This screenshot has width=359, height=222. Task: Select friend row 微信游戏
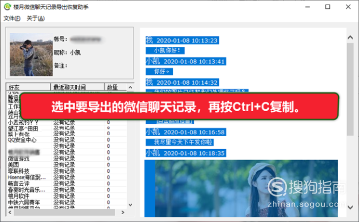[66, 159]
